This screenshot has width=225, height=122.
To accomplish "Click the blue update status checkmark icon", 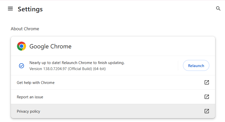I will [x=22, y=66].
